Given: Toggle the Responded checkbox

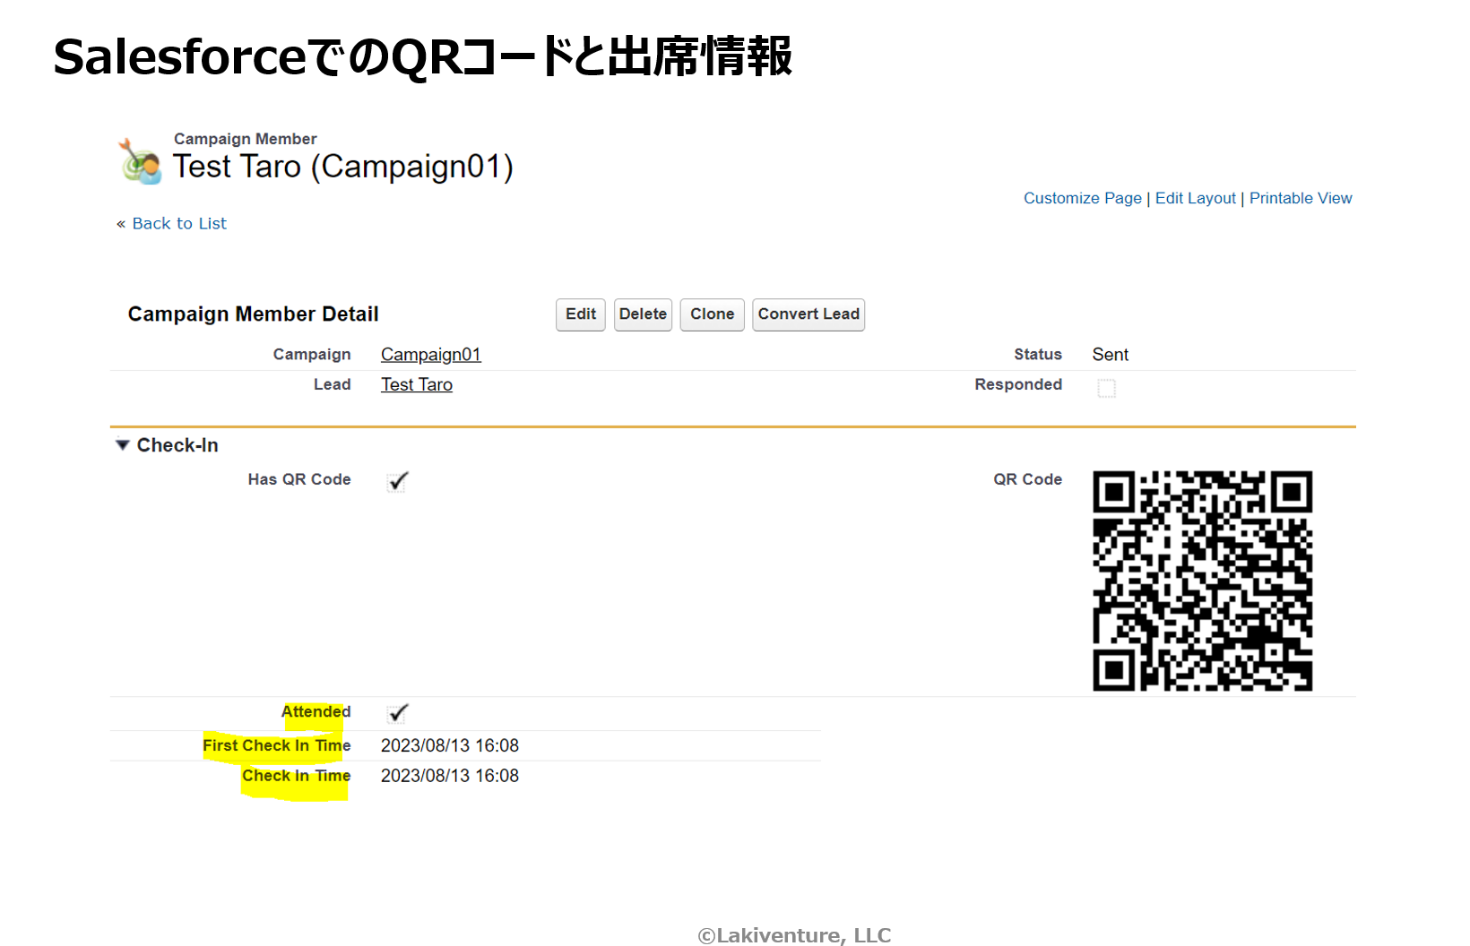Looking at the screenshot, I should pos(1107,388).
